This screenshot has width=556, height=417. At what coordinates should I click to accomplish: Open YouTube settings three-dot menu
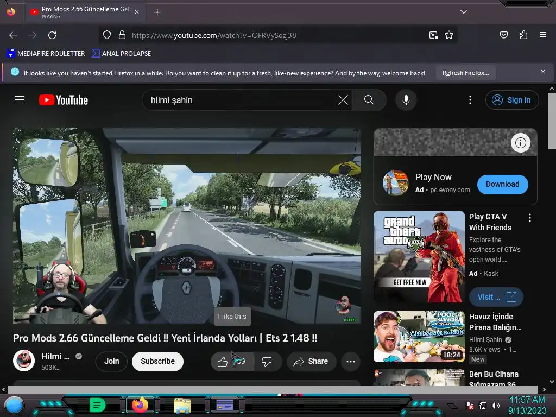(x=470, y=100)
